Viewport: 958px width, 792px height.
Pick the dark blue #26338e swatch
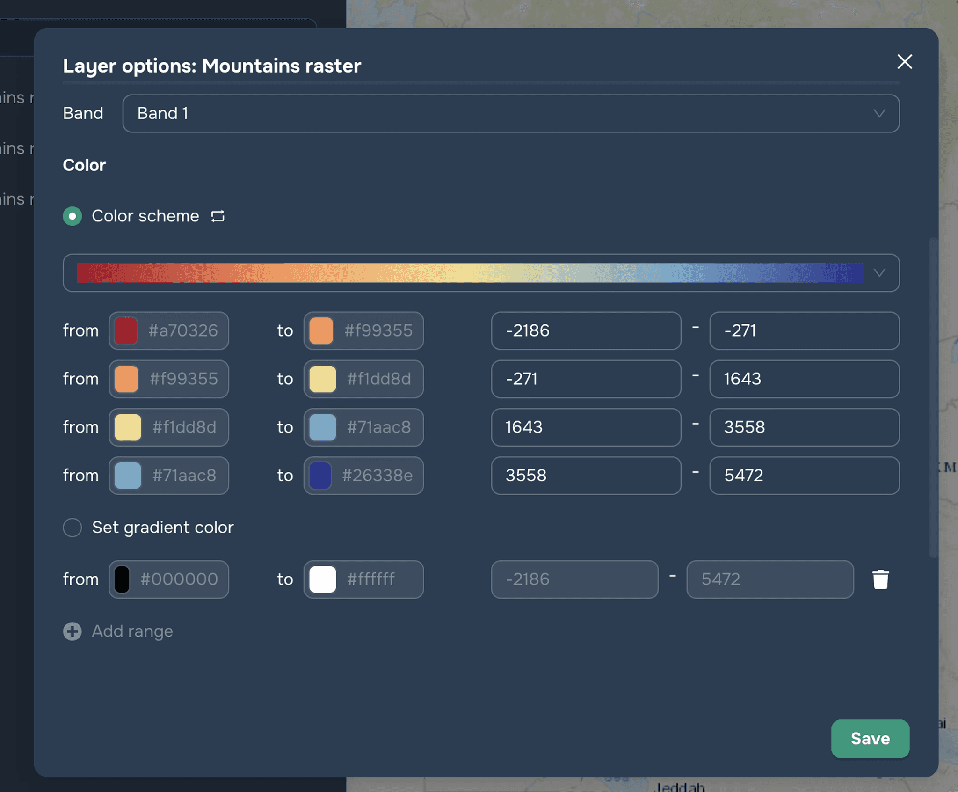[320, 476]
